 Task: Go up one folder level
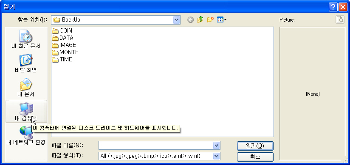click(200, 20)
